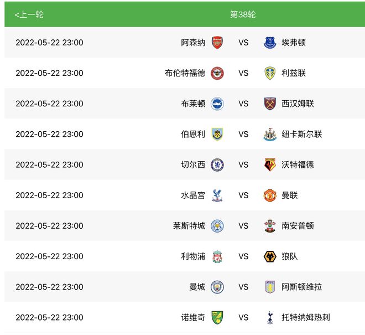This screenshot has width=365, height=335.
Task: Open the Brighton seagull badge
Action: click(x=217, y=104)
